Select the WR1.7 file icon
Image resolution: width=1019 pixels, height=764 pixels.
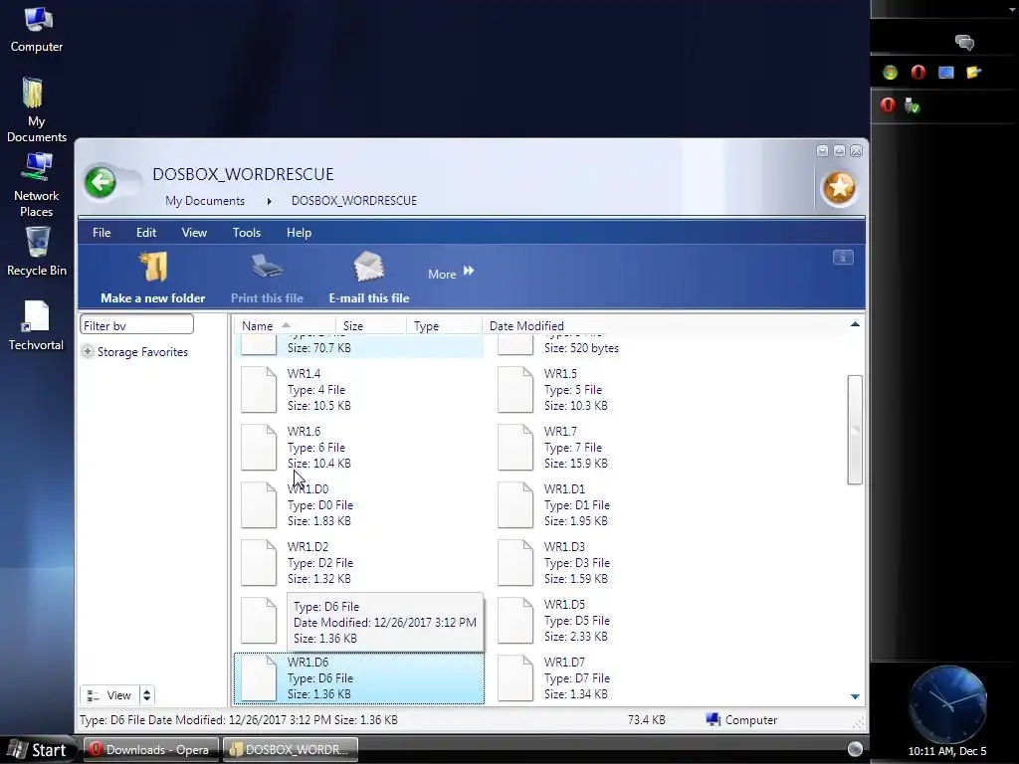515,447
